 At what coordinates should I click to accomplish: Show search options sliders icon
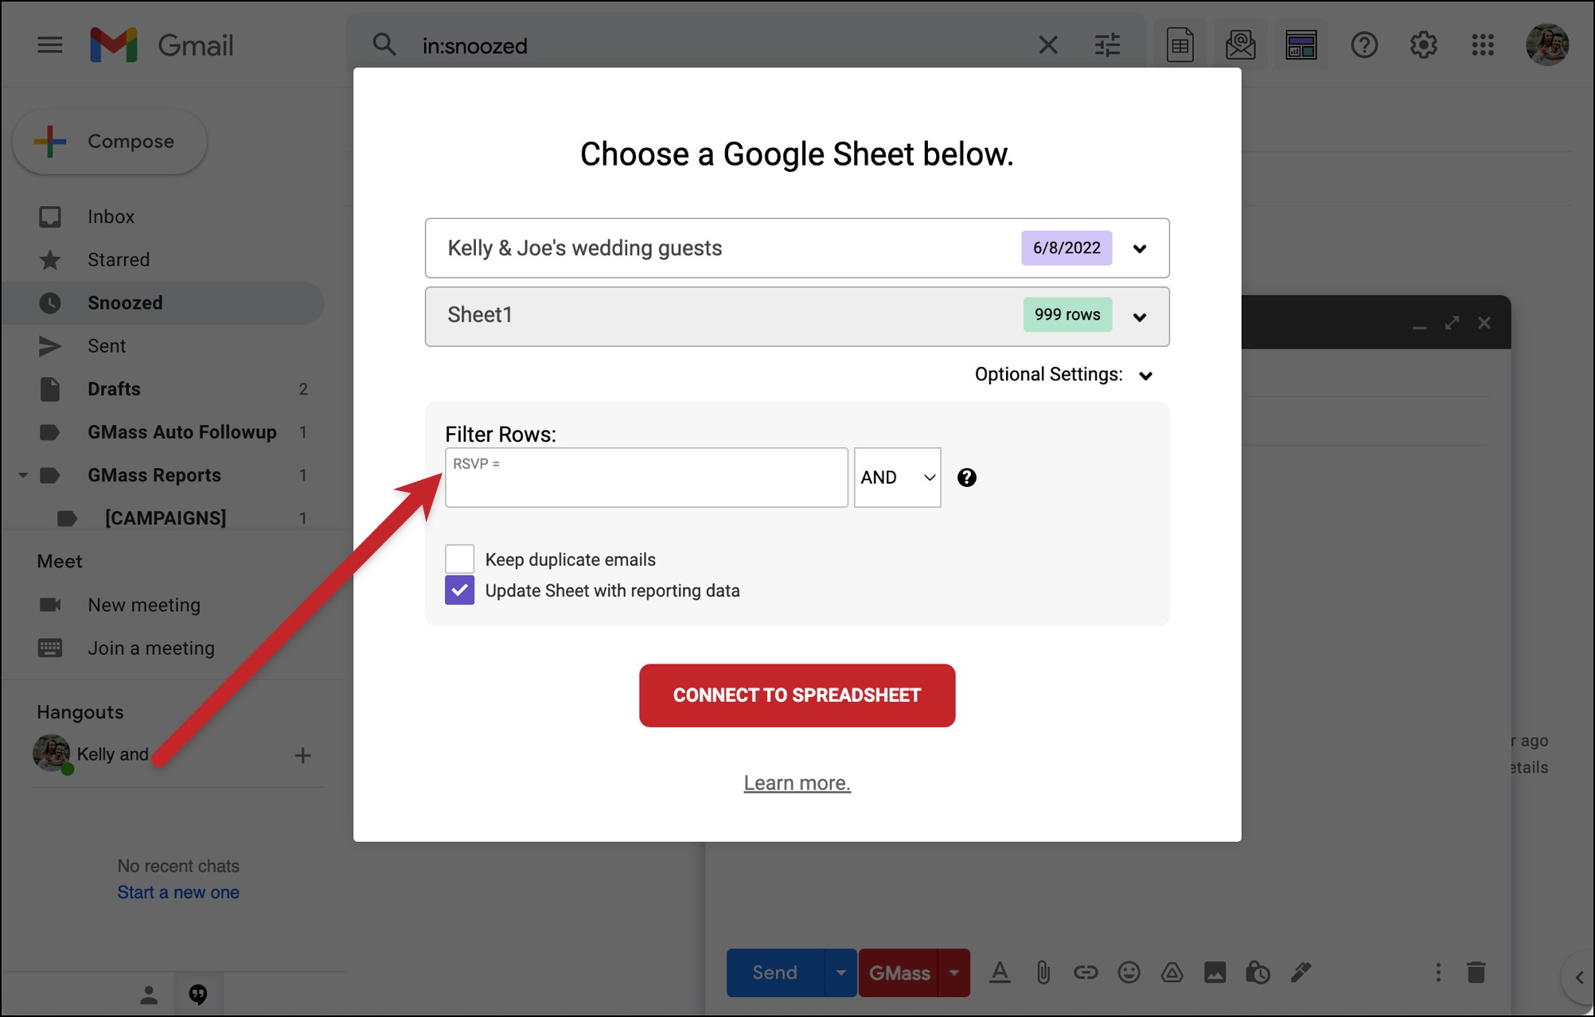click(1107, 45)
